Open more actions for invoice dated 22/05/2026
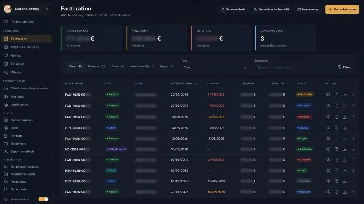 pos(353,94)
